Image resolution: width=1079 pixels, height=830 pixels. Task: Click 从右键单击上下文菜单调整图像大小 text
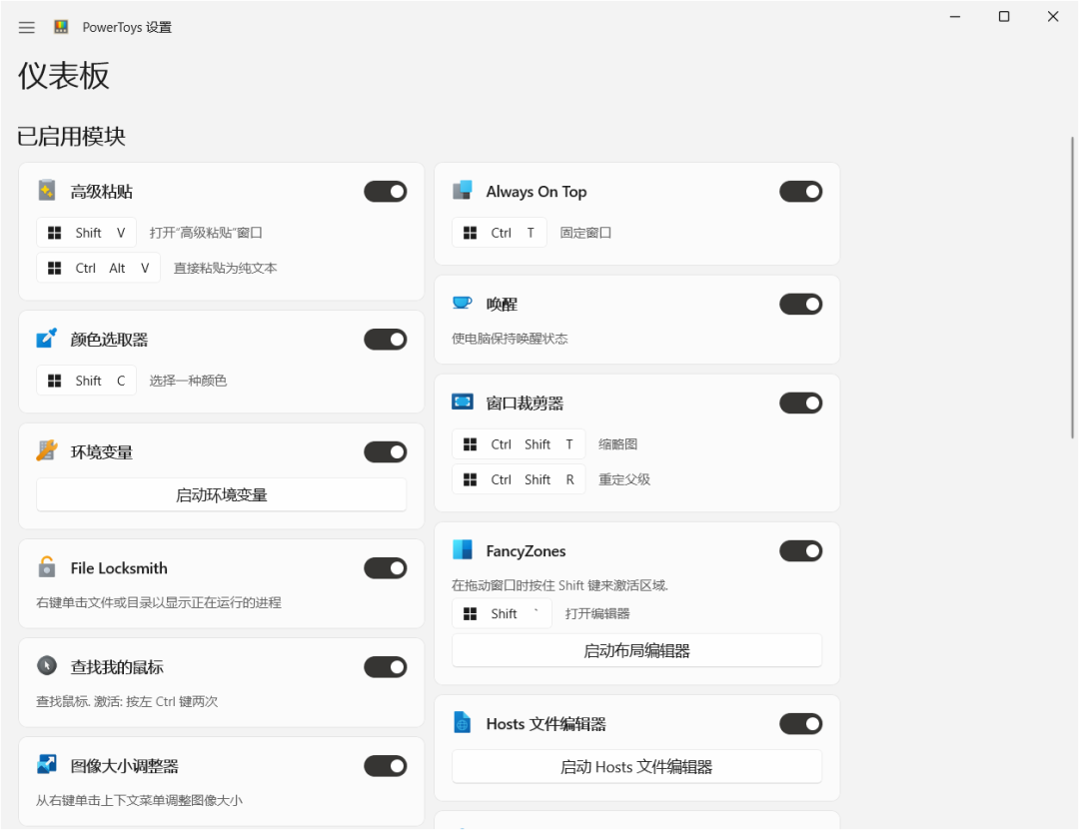point(139,800)
